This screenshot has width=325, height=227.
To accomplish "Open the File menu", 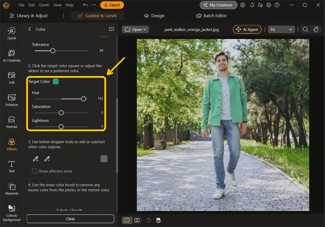I will pyautogui.click(x=21, y=5).
